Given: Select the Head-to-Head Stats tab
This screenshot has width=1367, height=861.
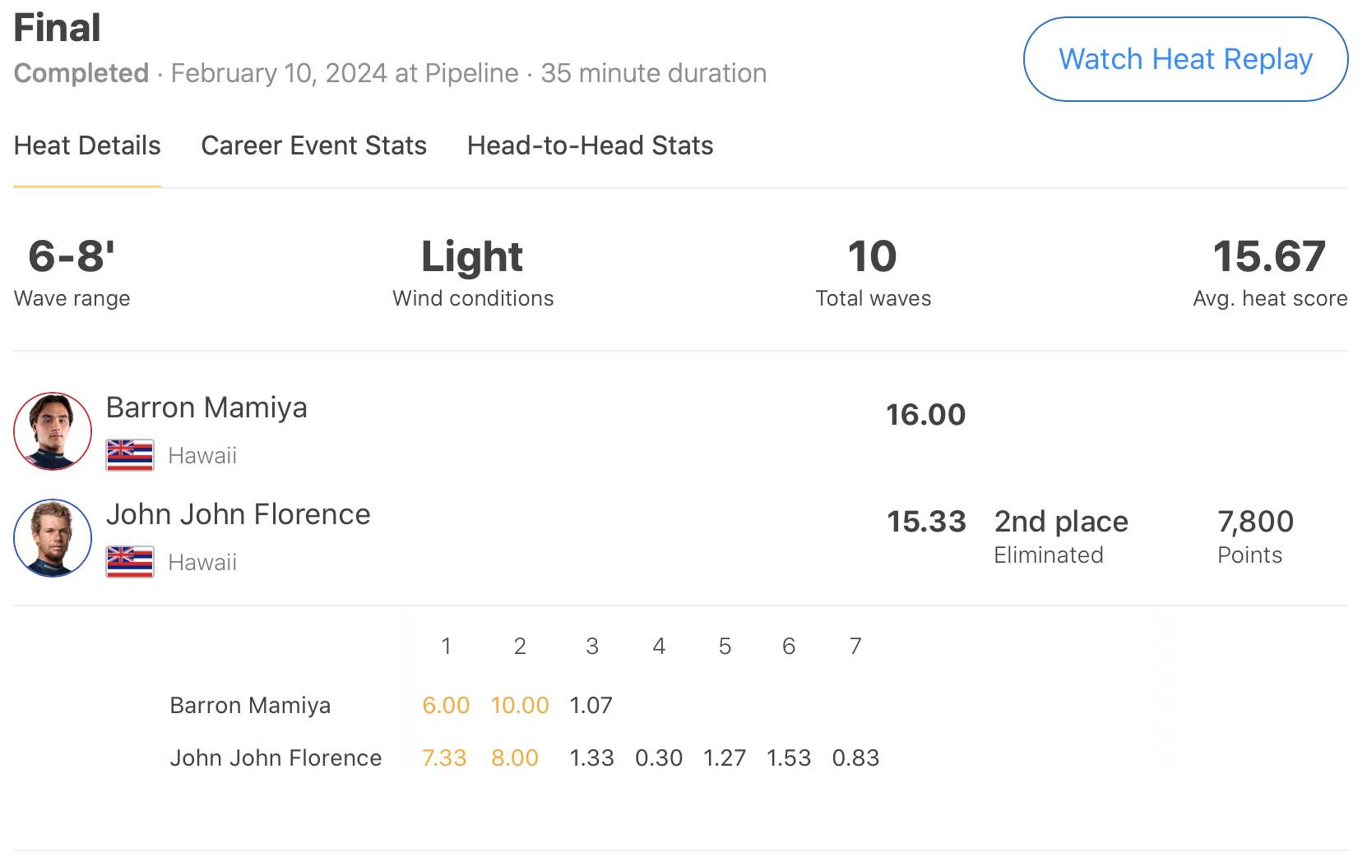Looking at the screenshot, I should click(x=590, y=145).
